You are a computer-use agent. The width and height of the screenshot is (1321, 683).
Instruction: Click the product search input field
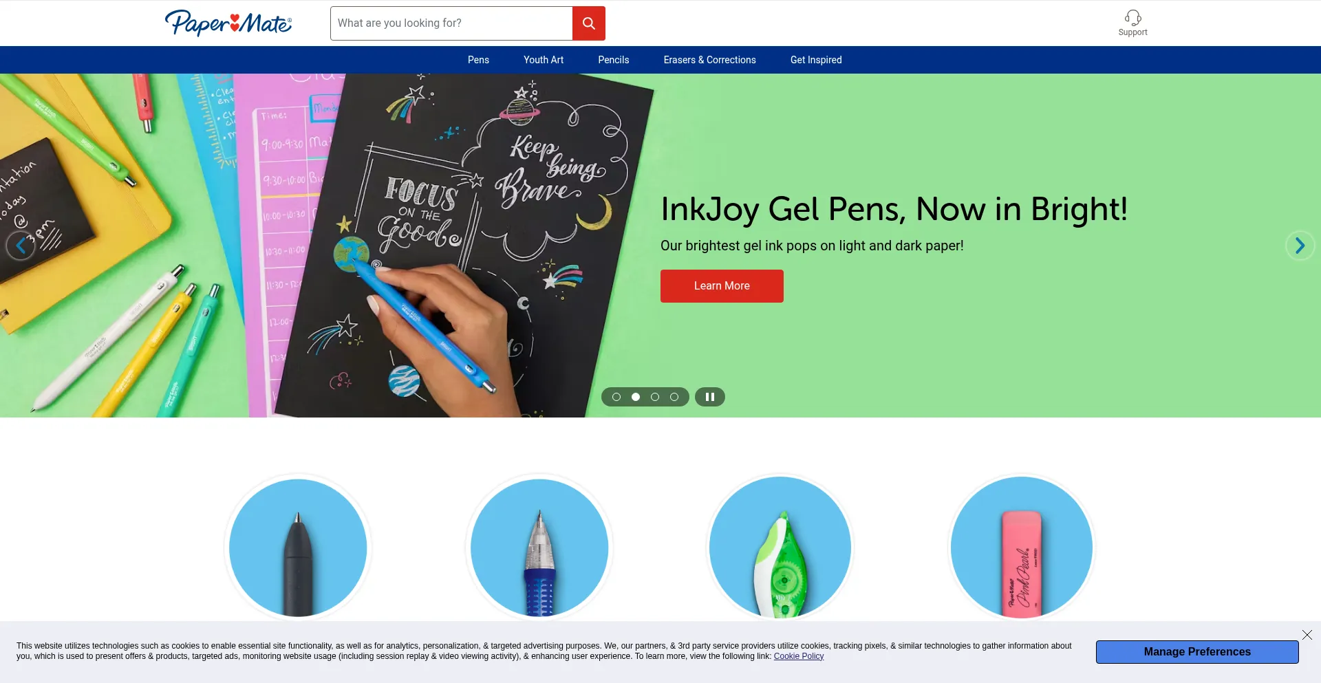tap(451, 23)
